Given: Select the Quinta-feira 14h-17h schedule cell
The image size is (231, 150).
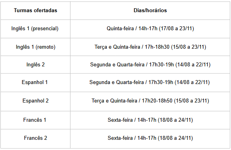Looking at the screenshot, I should pos(150,29).
